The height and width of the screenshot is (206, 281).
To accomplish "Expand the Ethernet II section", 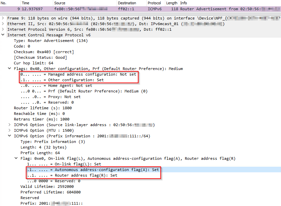I will (x=3, y=24).
